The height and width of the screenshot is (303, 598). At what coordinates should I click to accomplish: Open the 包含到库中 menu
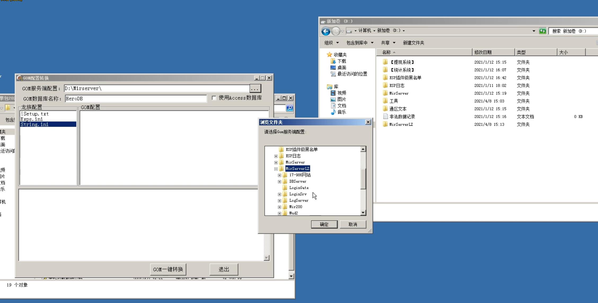[360, 43]
